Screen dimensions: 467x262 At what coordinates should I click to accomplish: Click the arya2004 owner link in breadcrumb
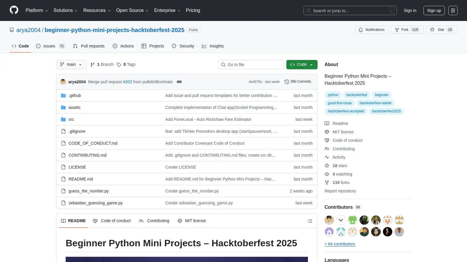[28, 30]
